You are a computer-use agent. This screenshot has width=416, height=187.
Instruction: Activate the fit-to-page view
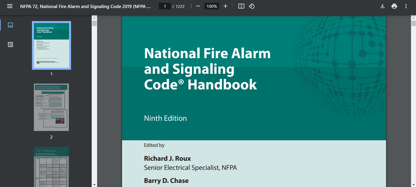pyautogui.click(x=241, y=6)
